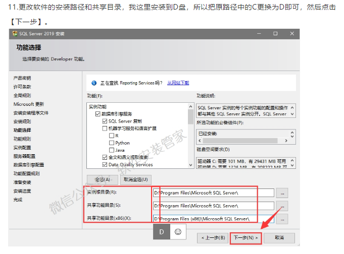Click the 下一步(N) next button
This screenshot has height=254, width=344.
coord(245,238)
